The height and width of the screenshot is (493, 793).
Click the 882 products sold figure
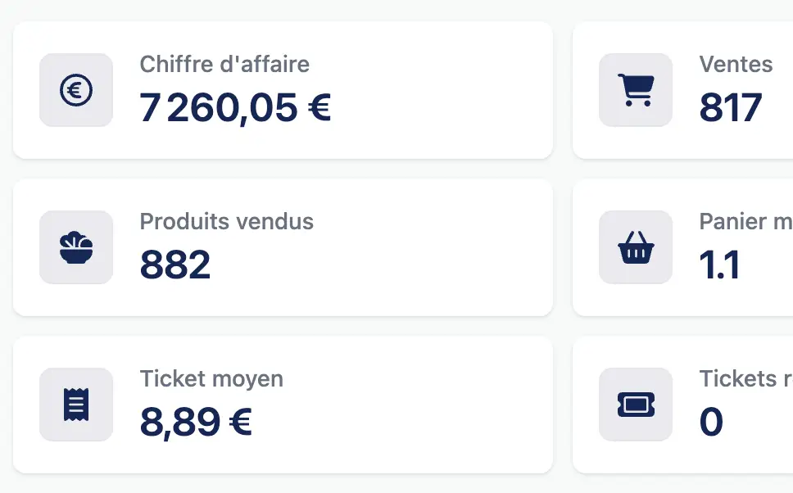point(175,265)
